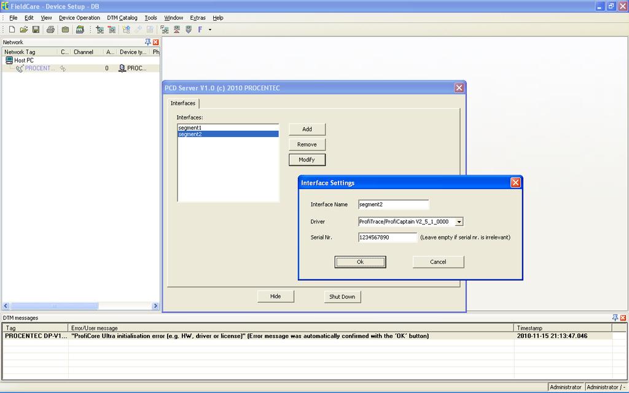Open the Help menu
Viewport: 629px width, 393px height.
pyautogui.click(x=218, y=18)
